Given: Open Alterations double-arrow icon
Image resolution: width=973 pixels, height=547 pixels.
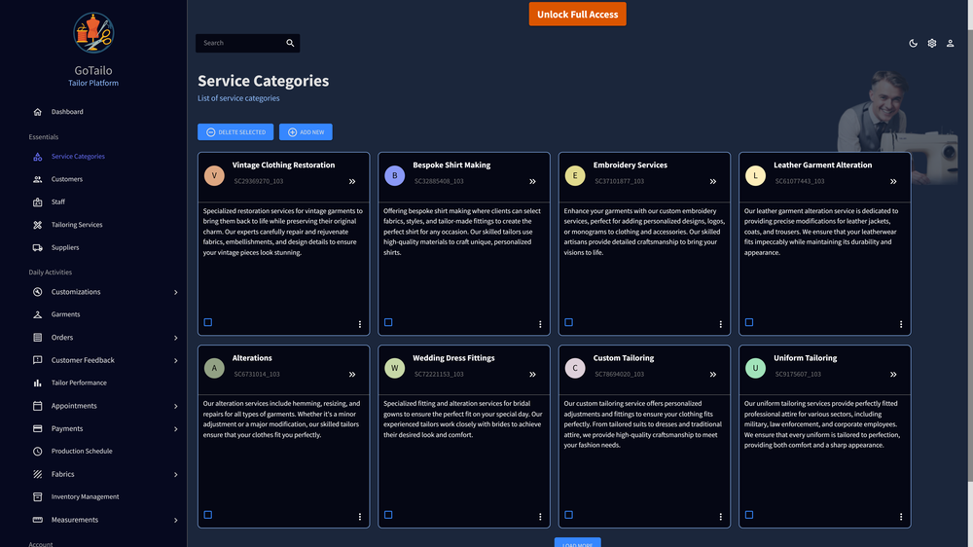Looking at the screenshot, I should point(352,375).
